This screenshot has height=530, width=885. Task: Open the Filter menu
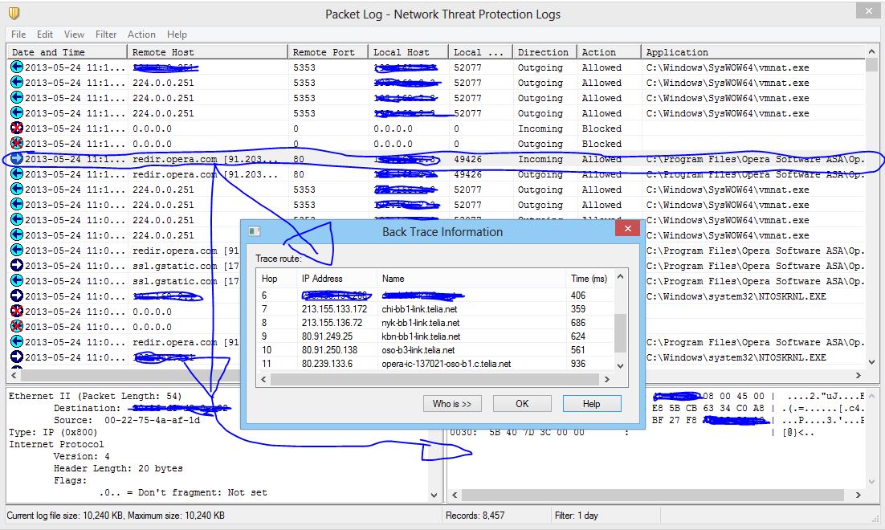(106, 35)
